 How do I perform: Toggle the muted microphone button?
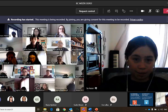(150, 11)
